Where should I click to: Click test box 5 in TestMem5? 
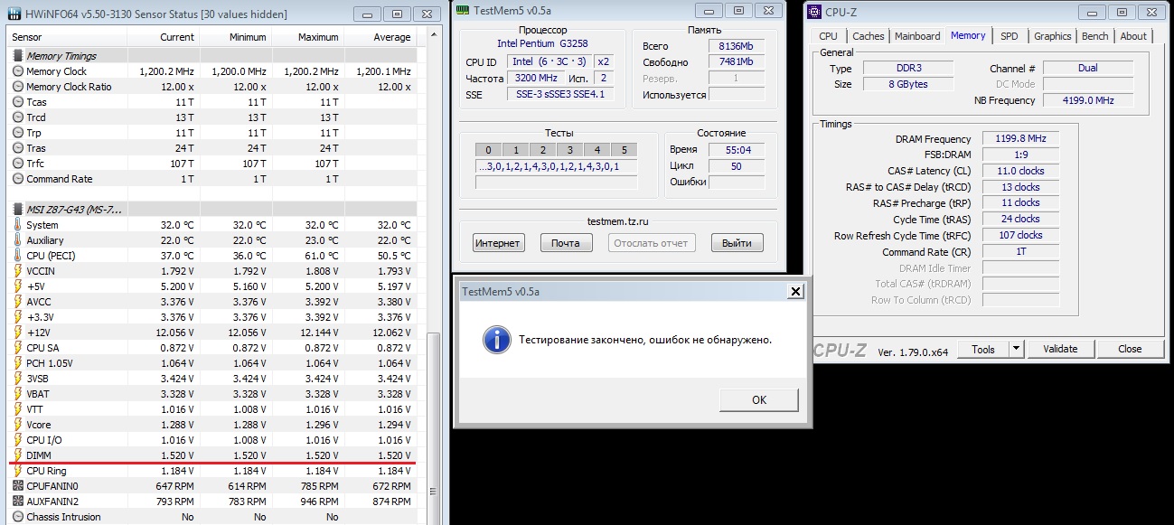[624, 150]
